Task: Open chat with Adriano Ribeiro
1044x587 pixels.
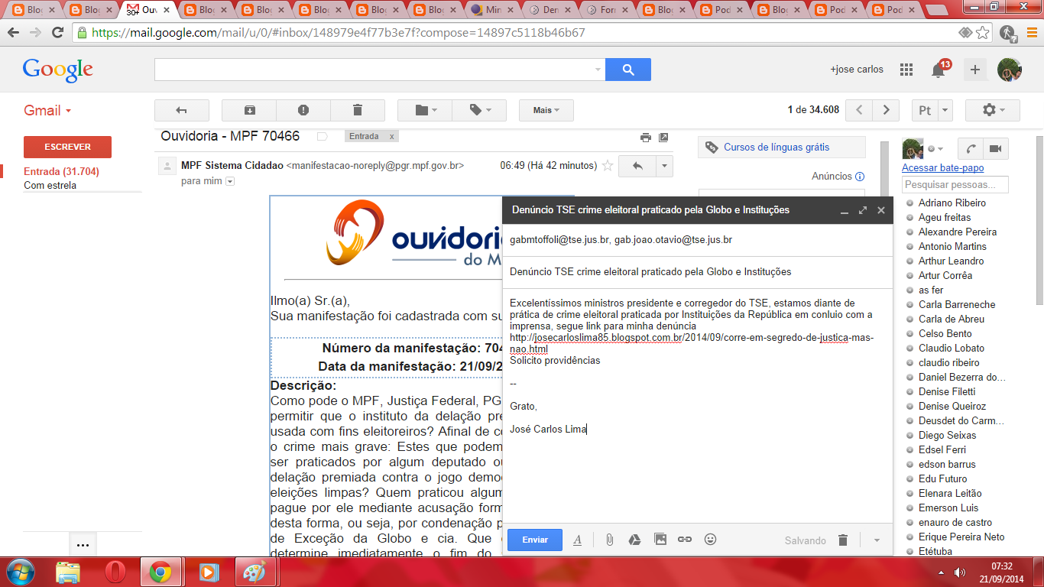Action: coord(952,203)
